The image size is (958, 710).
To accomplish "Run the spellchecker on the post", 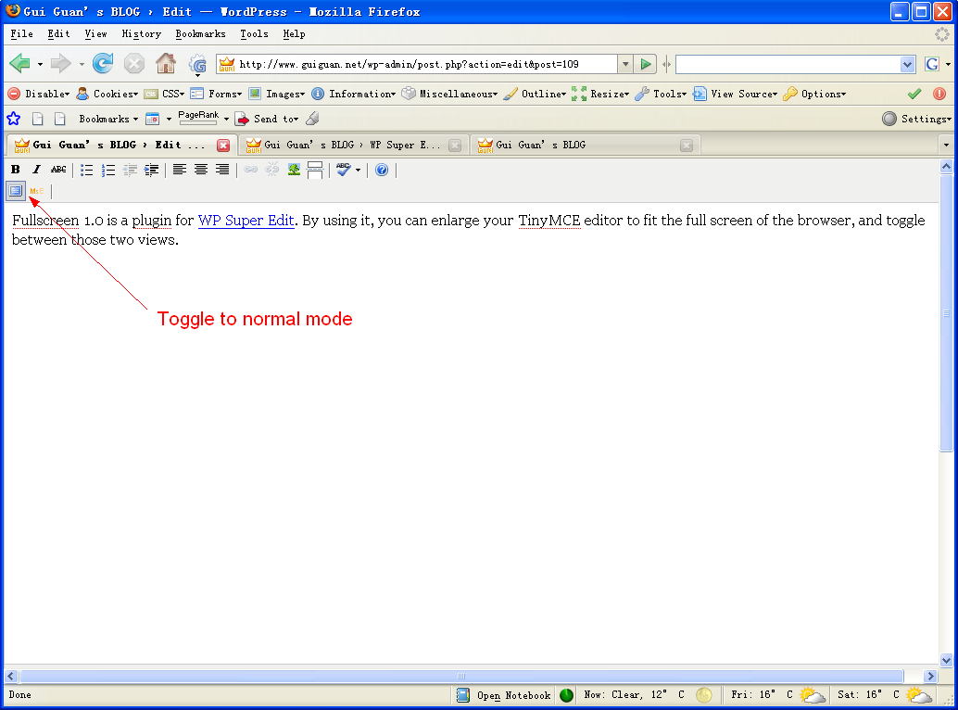I will coord(343,170).
